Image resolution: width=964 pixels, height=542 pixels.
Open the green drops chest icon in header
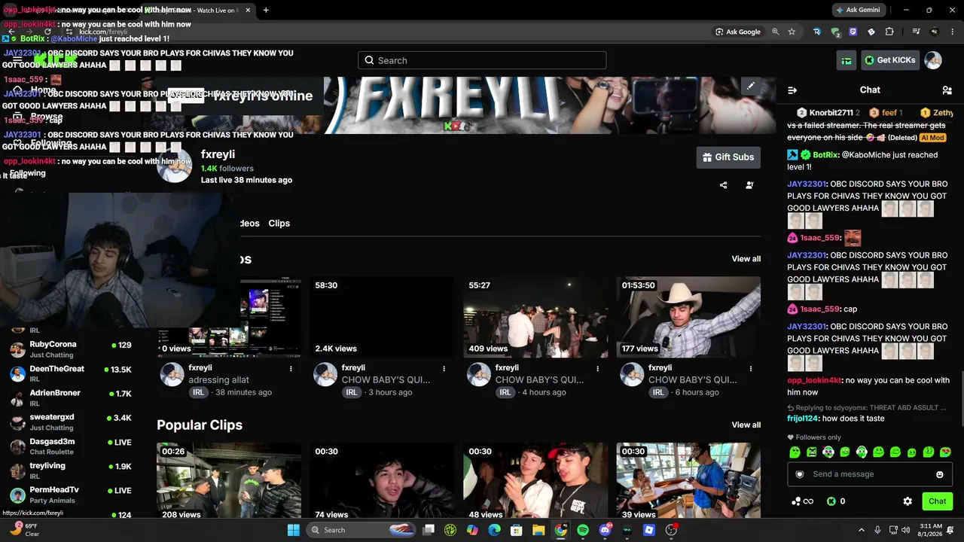click(847, 60)
